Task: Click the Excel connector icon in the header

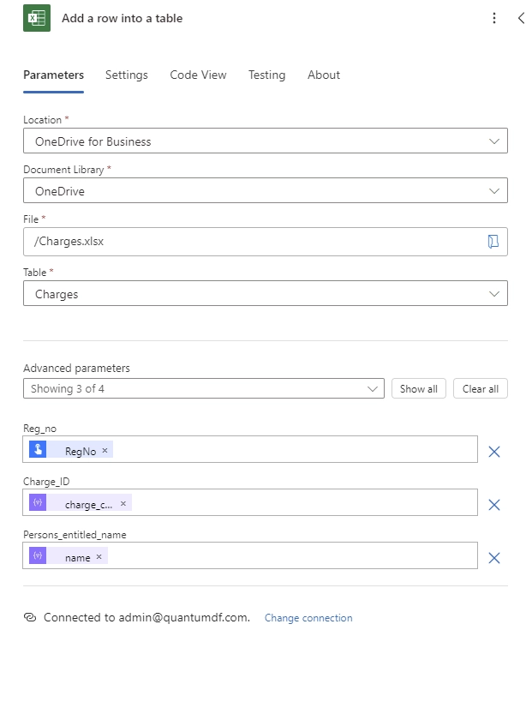Action: pos(35,17)
